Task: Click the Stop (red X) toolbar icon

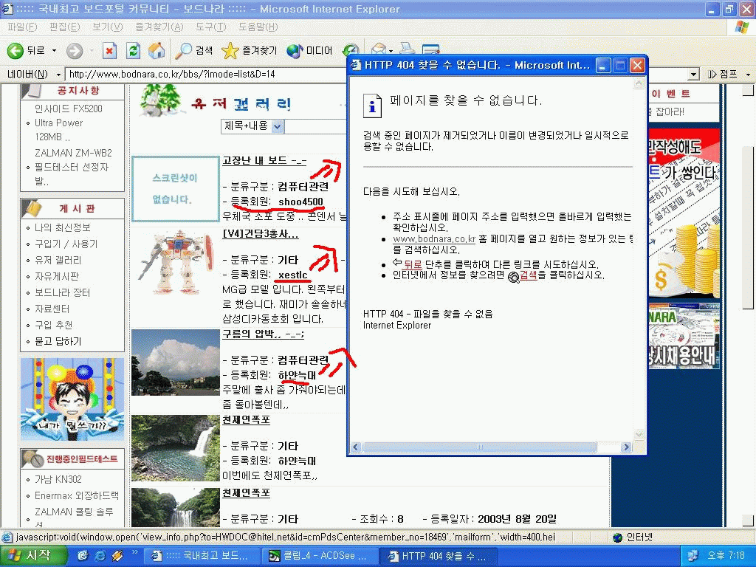Action: click(x=110, y=50)
